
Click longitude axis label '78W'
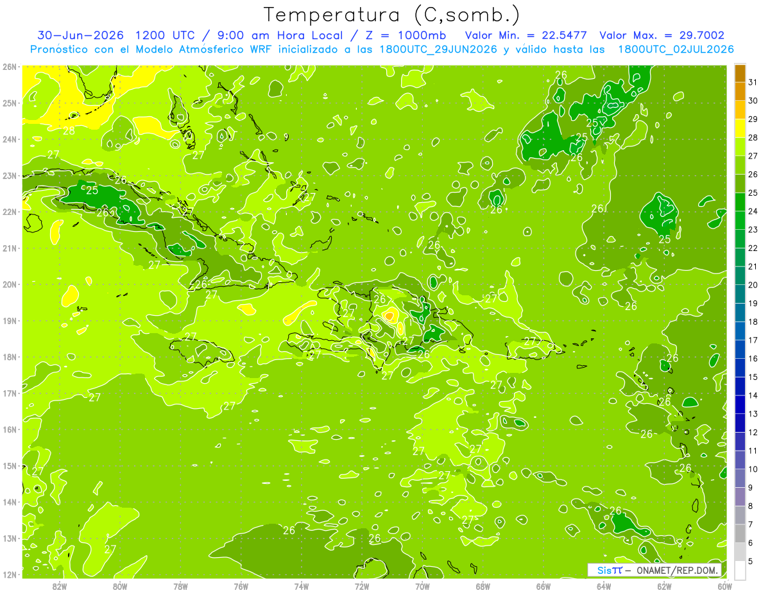[x=180, y=586]
